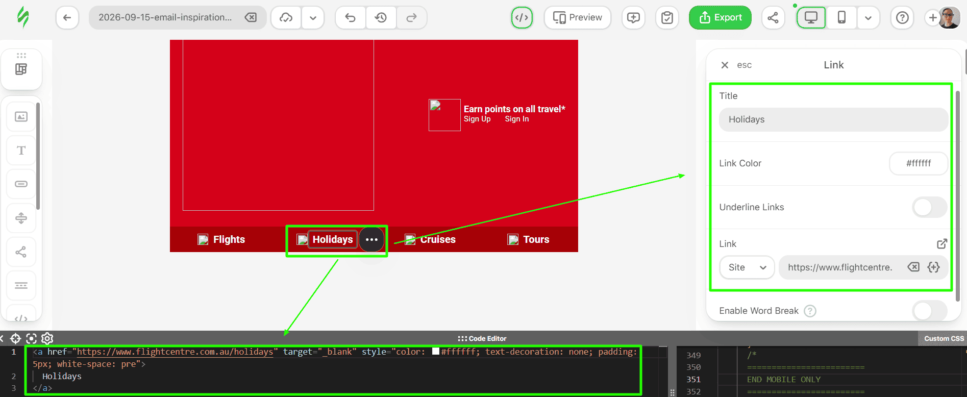The image size is (967, 397).
Task: Select the Button block in sidebar
Action: [x=21, y=184]
